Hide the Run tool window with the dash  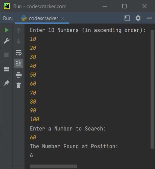149,18
